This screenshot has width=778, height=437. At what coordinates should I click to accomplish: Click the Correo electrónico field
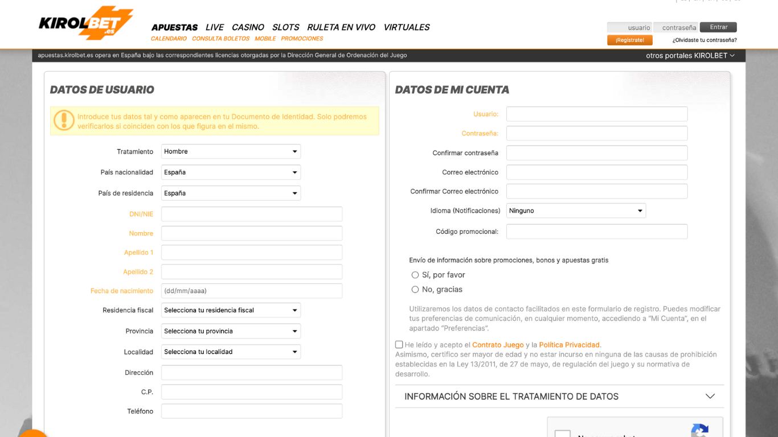coord(597,172)
